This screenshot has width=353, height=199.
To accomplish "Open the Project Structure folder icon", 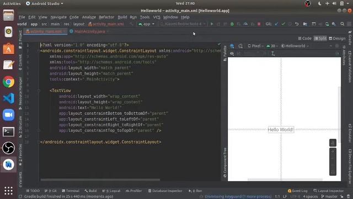I will click(305, 24).
